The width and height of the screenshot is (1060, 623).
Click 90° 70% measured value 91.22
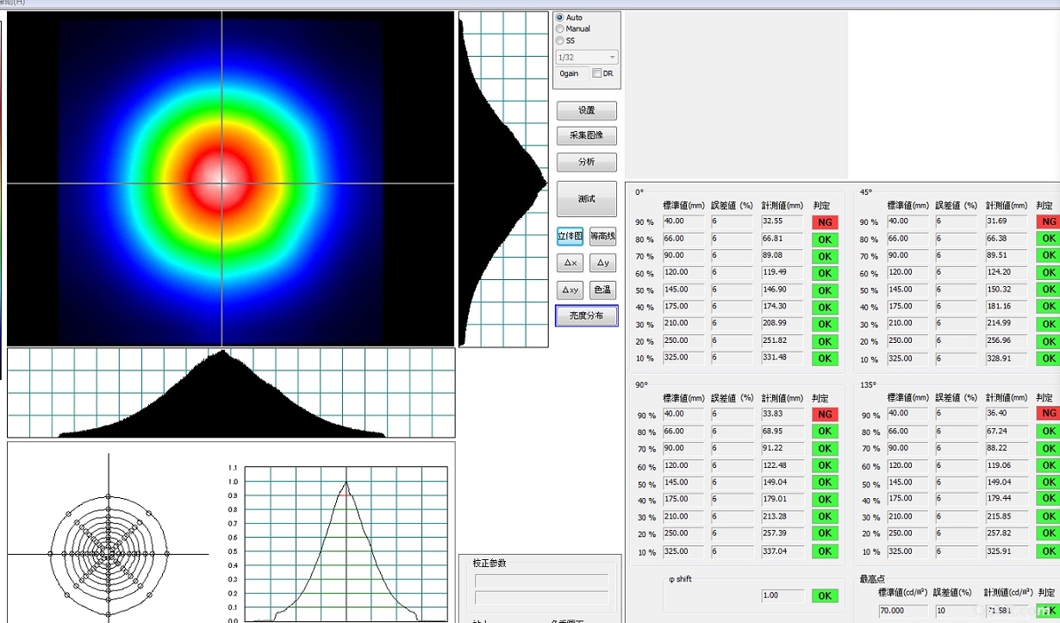coord(783,448)
